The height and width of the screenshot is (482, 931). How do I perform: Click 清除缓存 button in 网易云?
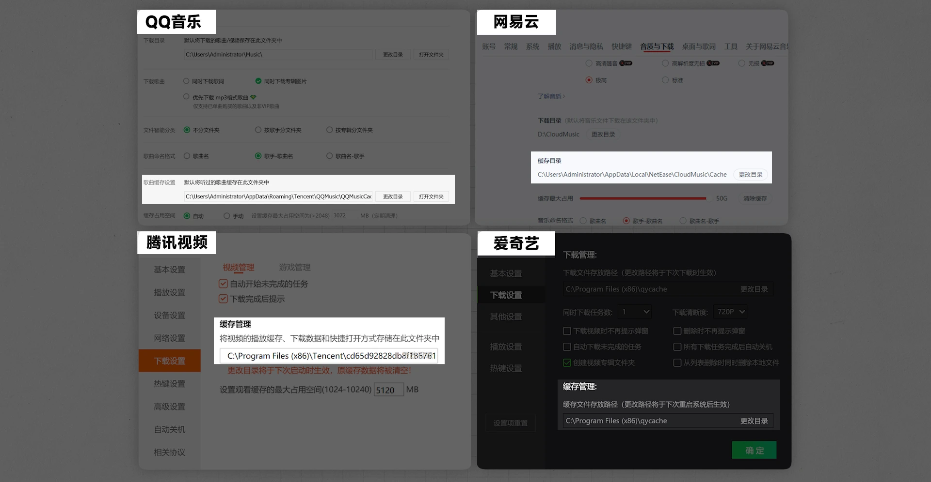[x=755, y=198]
